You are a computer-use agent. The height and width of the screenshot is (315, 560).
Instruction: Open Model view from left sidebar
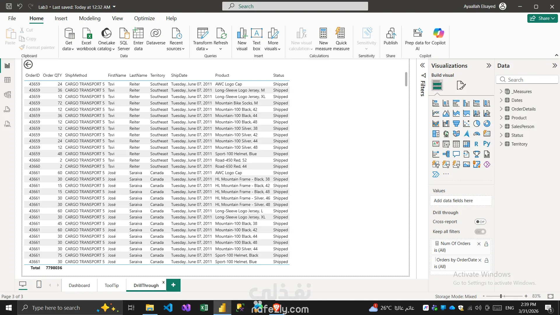pos(7,94)
